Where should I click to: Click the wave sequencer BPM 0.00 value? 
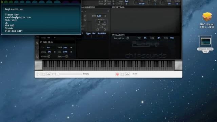(99, 16)
